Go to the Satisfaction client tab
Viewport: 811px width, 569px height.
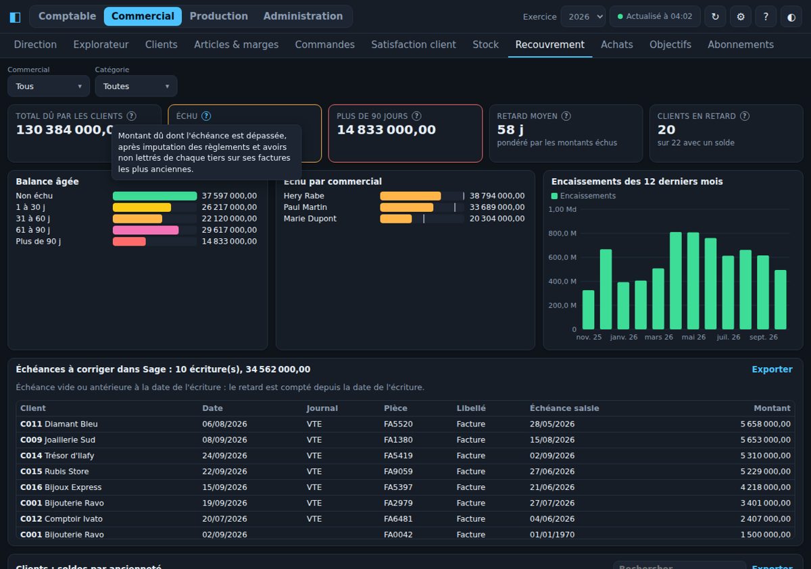[x=414, y=45]
